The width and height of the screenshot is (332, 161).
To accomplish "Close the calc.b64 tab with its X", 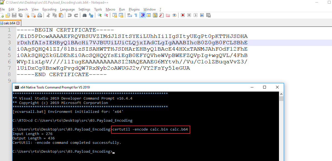I will click(18, 23).
